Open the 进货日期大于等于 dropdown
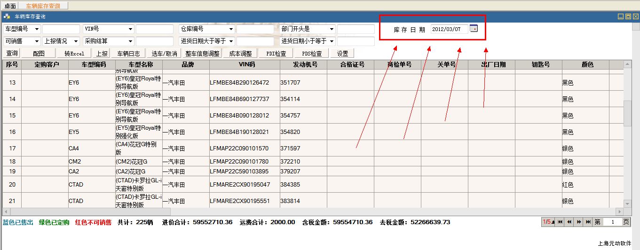640x250 pixels. [x=231, y=41]
